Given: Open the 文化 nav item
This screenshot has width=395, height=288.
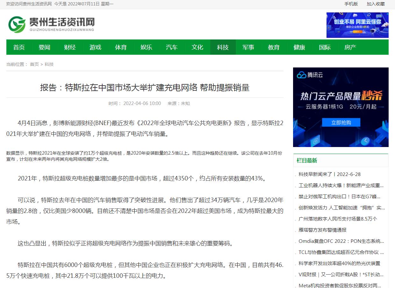Looking at the screenshot, I should [197, 47].
